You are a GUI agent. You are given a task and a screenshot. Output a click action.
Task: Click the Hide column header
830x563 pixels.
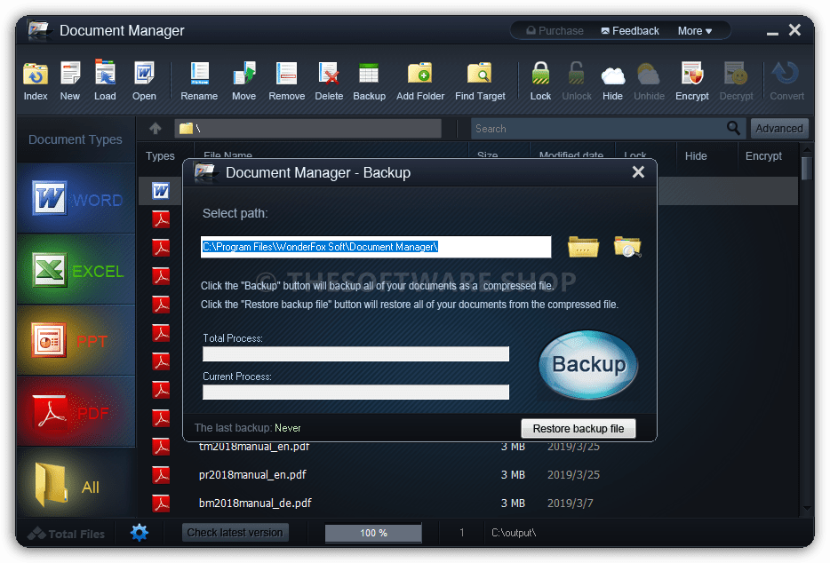click(696, 156)
